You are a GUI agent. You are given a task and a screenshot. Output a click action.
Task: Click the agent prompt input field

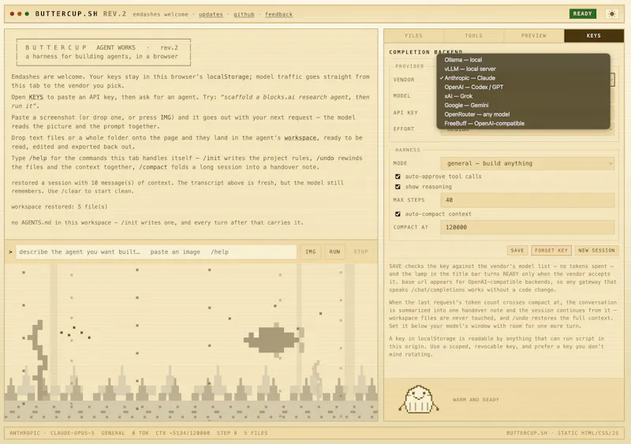click(156, 252)
